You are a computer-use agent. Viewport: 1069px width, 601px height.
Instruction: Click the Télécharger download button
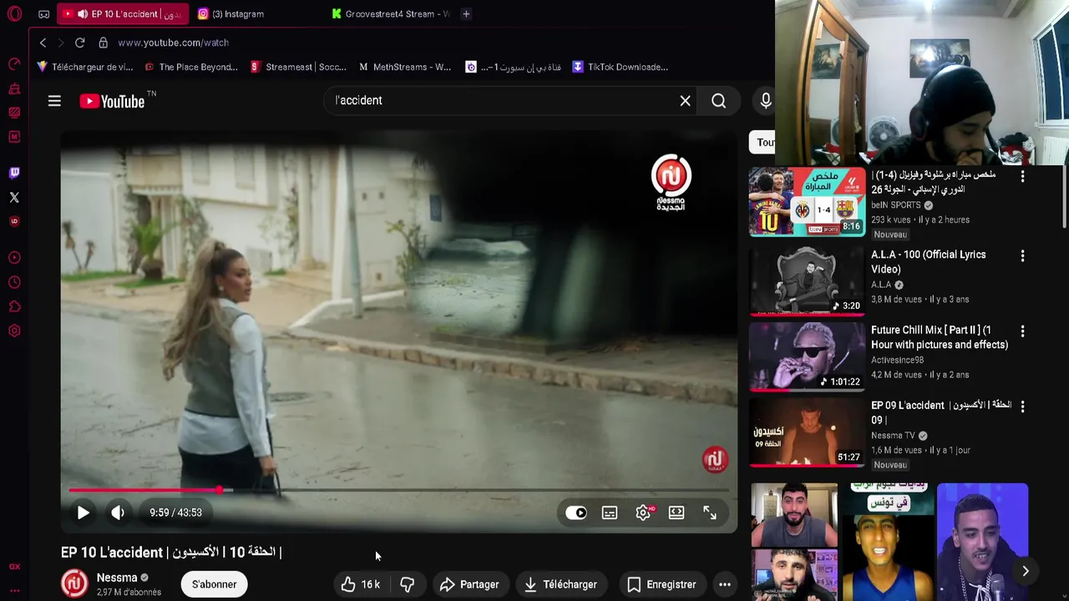pos(560,584)
